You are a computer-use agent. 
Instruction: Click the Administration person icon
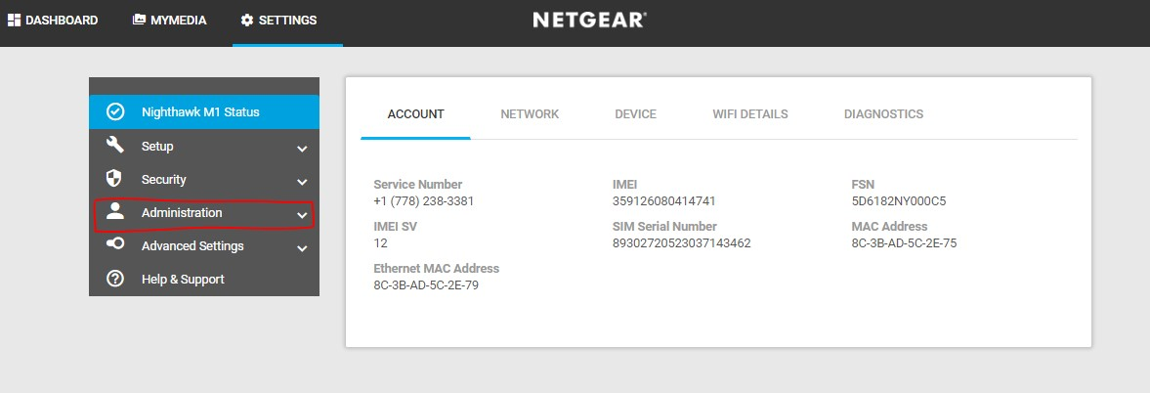pos(115,212)
